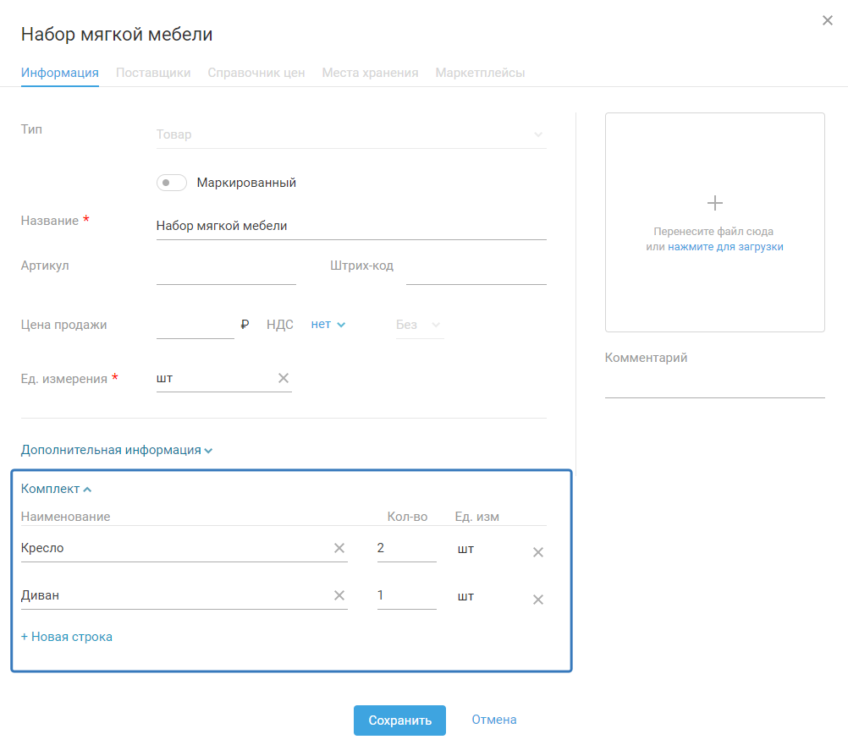Click the Отмена link

494,720
